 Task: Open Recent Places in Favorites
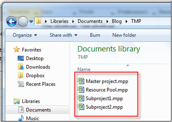pyautogui.click(x=41, y=84)
